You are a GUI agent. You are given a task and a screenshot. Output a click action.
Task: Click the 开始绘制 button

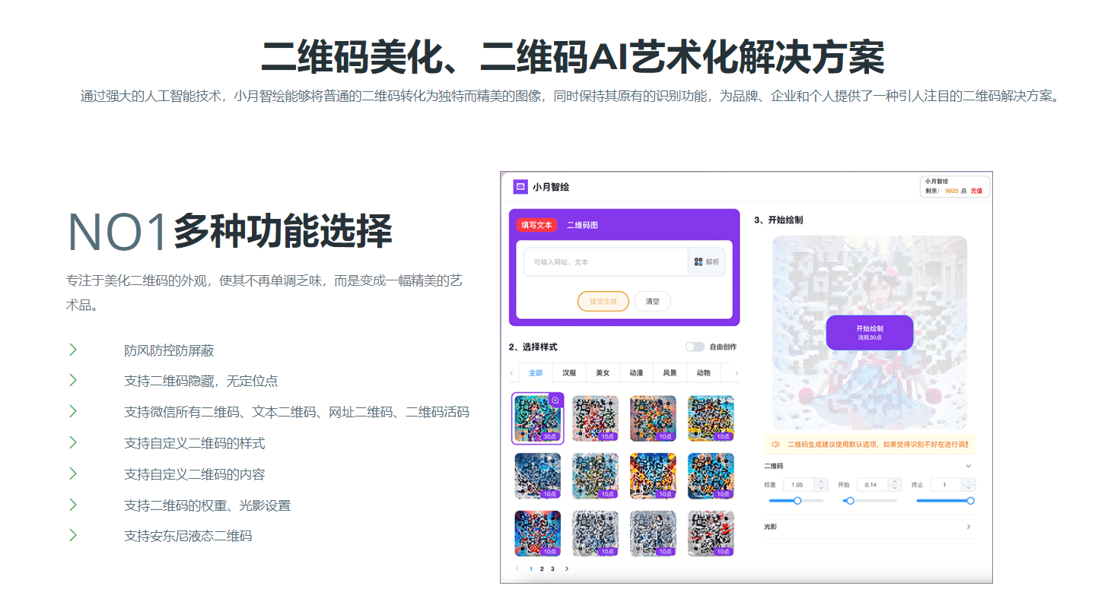[869, 332]
